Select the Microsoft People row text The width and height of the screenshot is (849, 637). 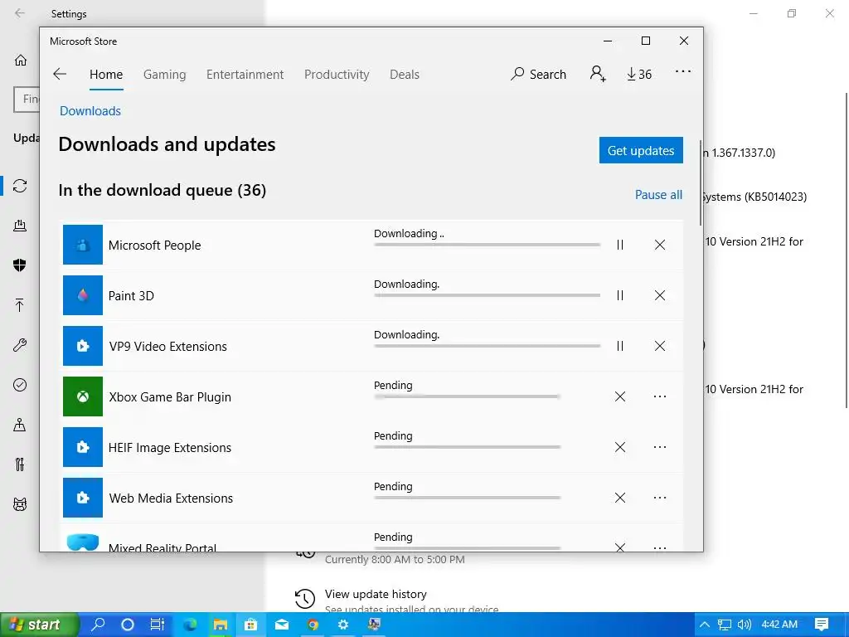(x=154, y=246)
